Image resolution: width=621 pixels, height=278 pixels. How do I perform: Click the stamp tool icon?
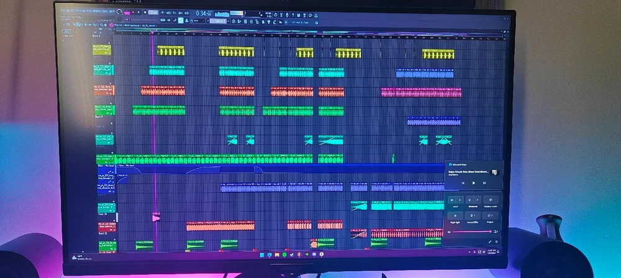click(x=186, y=20)
